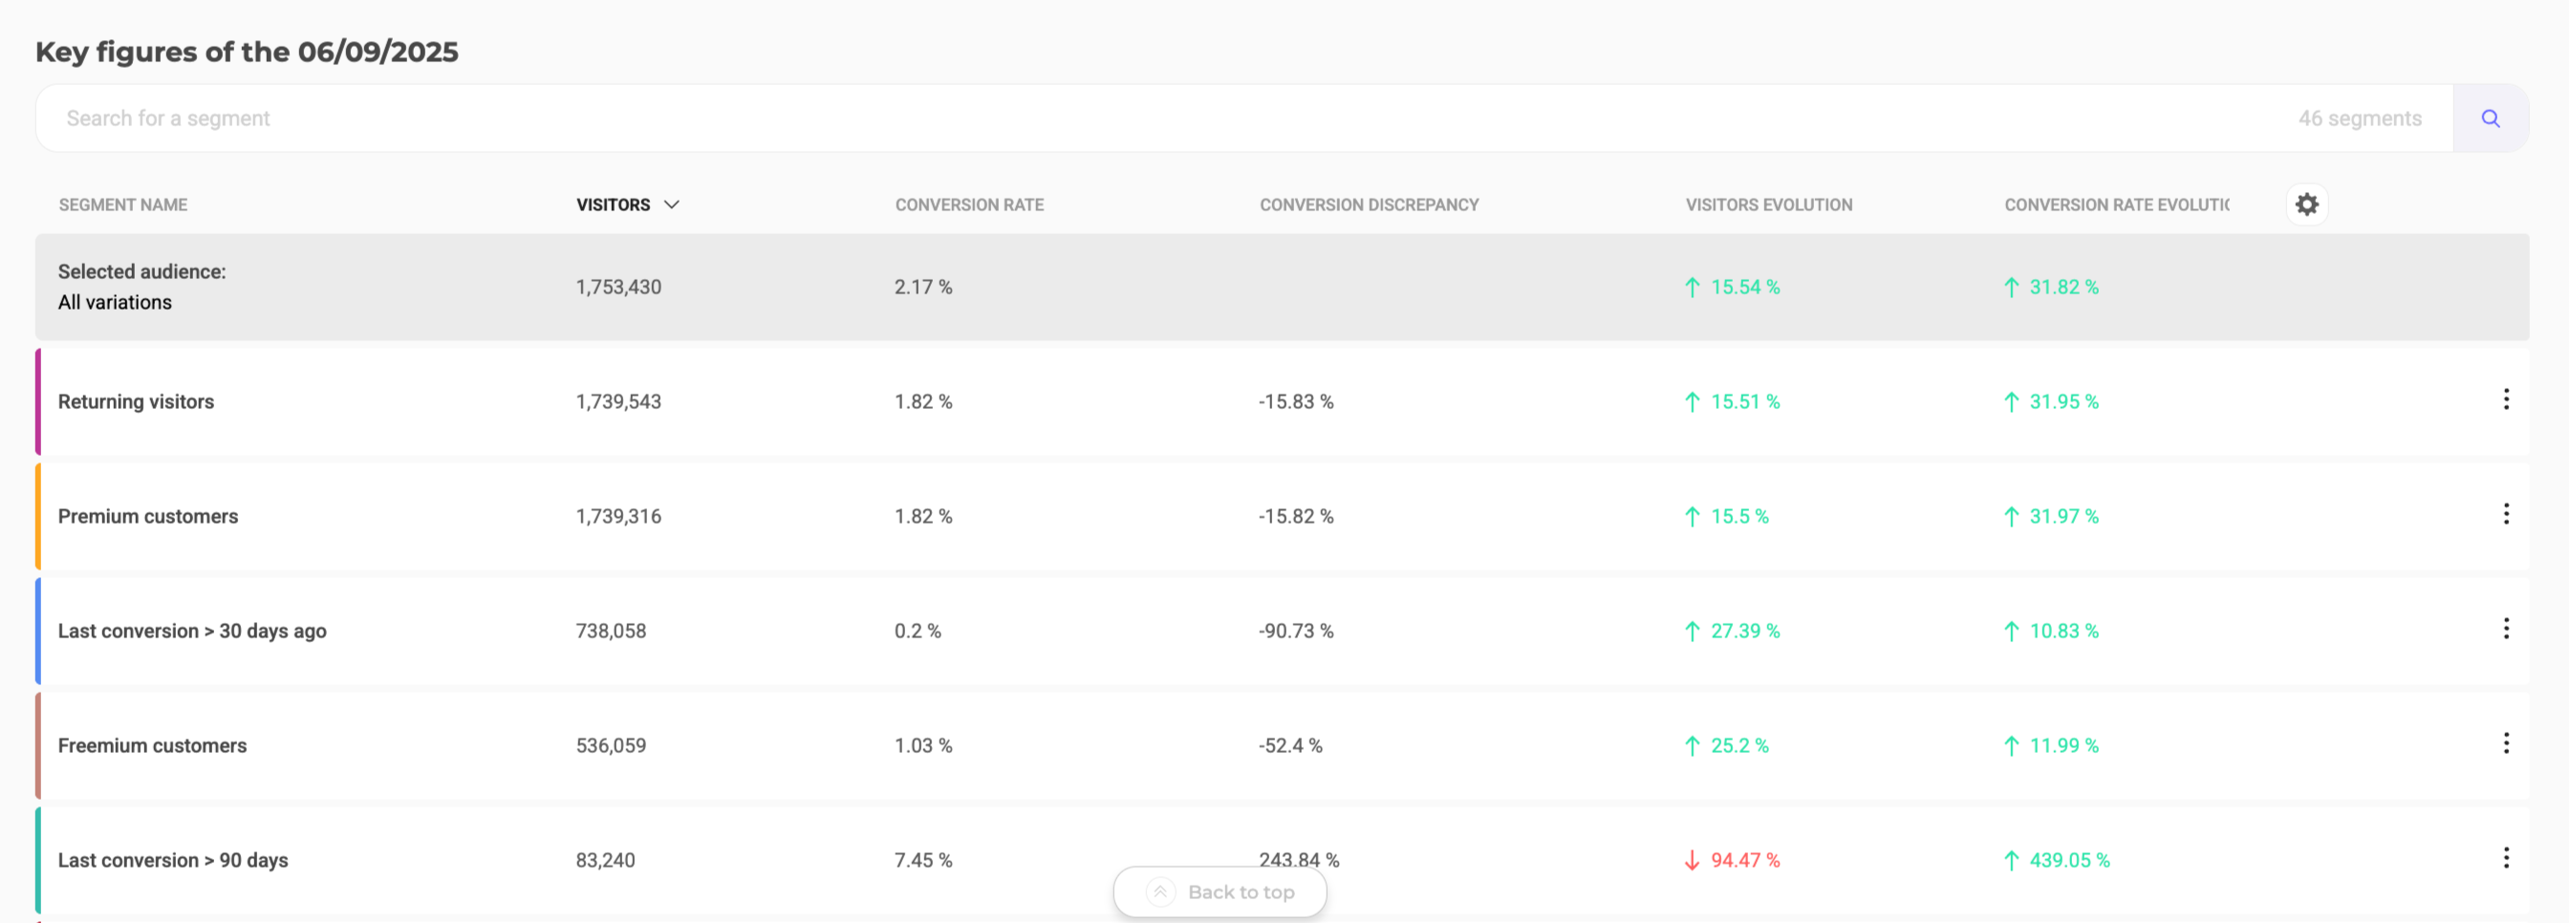This screenshot has width=2569, height=923.
Task: Open three-dot menu for Last conversion > 30 days ago
Action: (x=2504, y=629)
